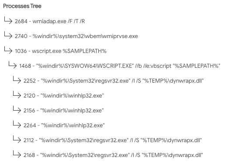The height and width of the screenshot is (164, 231).
Task: Select the wmiprvse.exe process entry
Action: point(76,36)
